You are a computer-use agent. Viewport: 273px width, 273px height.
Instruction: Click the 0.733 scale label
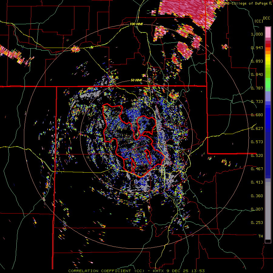click(x=257, y=102)
